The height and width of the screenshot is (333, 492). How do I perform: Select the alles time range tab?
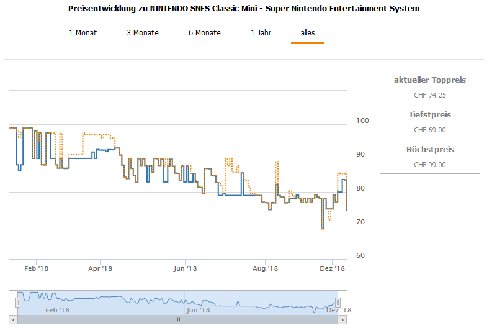[x=307, y=33]
